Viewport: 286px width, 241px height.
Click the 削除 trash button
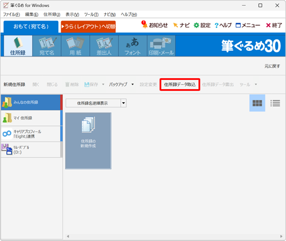[72, 85]
